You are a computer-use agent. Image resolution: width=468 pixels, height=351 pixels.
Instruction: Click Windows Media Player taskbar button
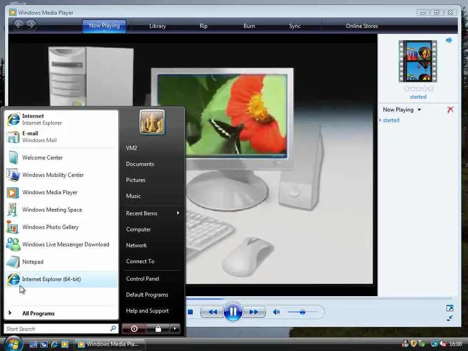pos(110,344)
